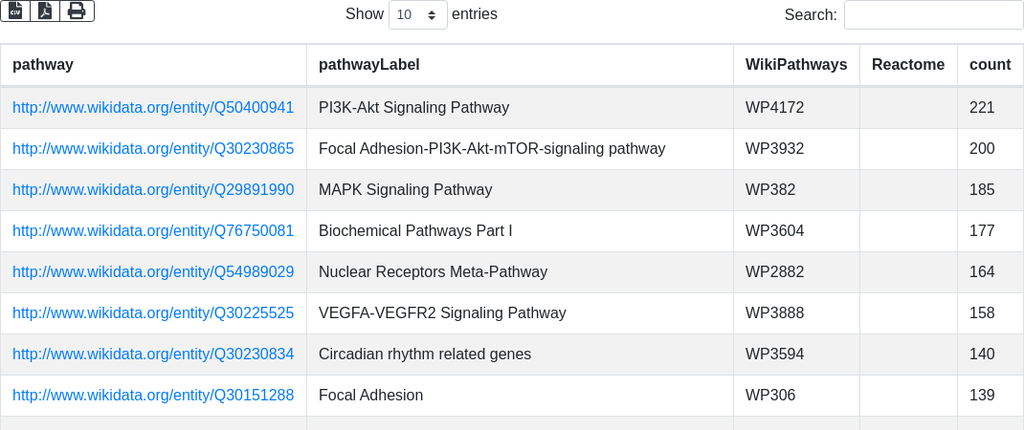Sort by Reactome column header
The width and height of the screenshot is (1024, 430).
(x=907, y=65)
